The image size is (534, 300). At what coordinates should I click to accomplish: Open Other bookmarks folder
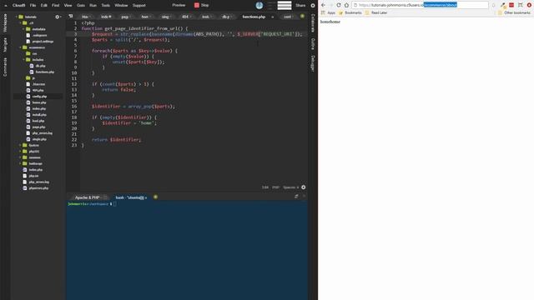click(x=514, y=13)
